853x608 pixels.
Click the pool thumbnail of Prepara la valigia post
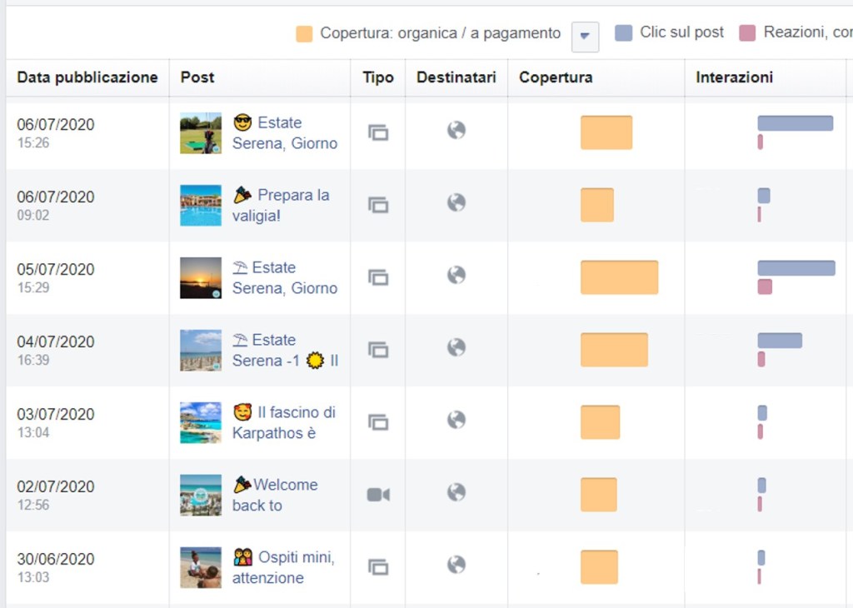(201, 205)
